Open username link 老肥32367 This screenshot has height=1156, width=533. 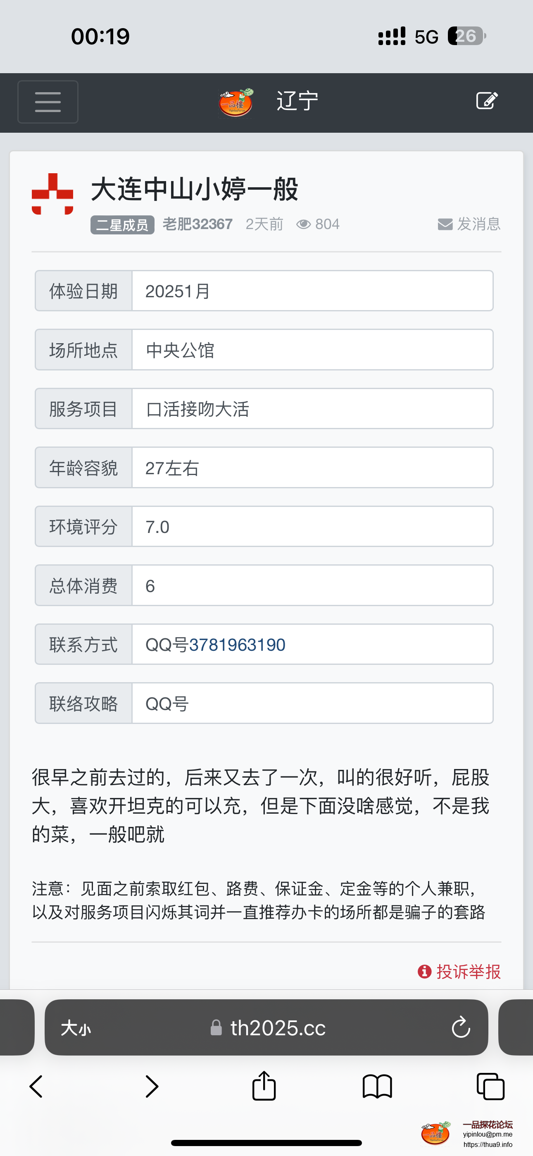pos(198,224)
